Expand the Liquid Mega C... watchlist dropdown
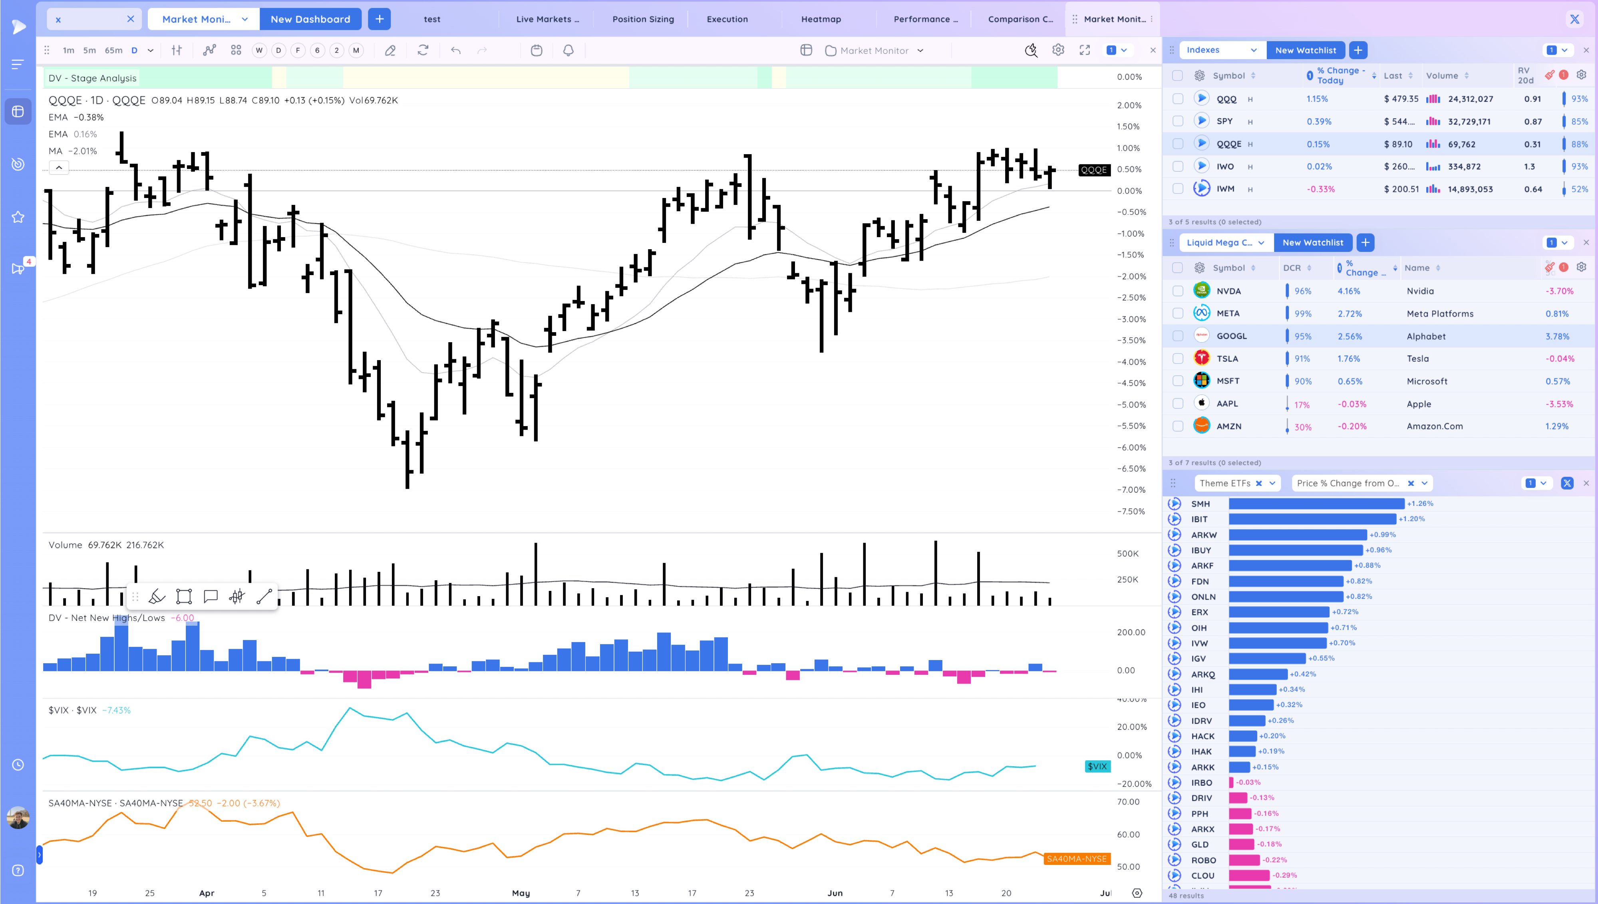This screenshot has height=904, width=1598. tap(1226, 242)
